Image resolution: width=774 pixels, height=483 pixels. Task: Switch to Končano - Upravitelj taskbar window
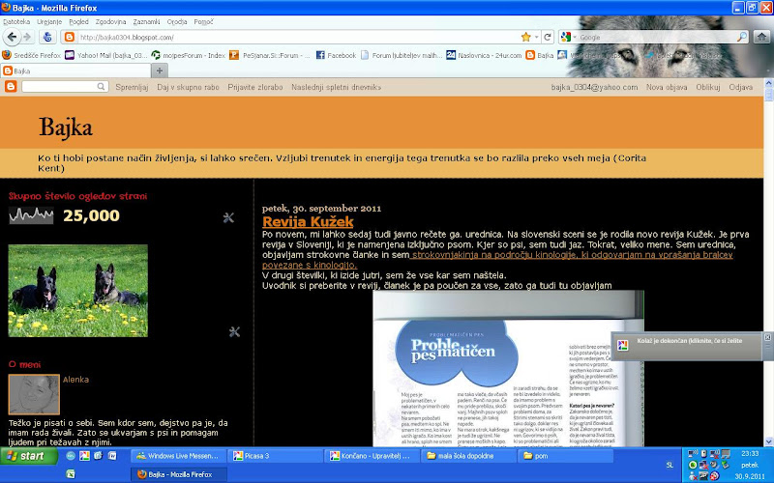[372, 456]
